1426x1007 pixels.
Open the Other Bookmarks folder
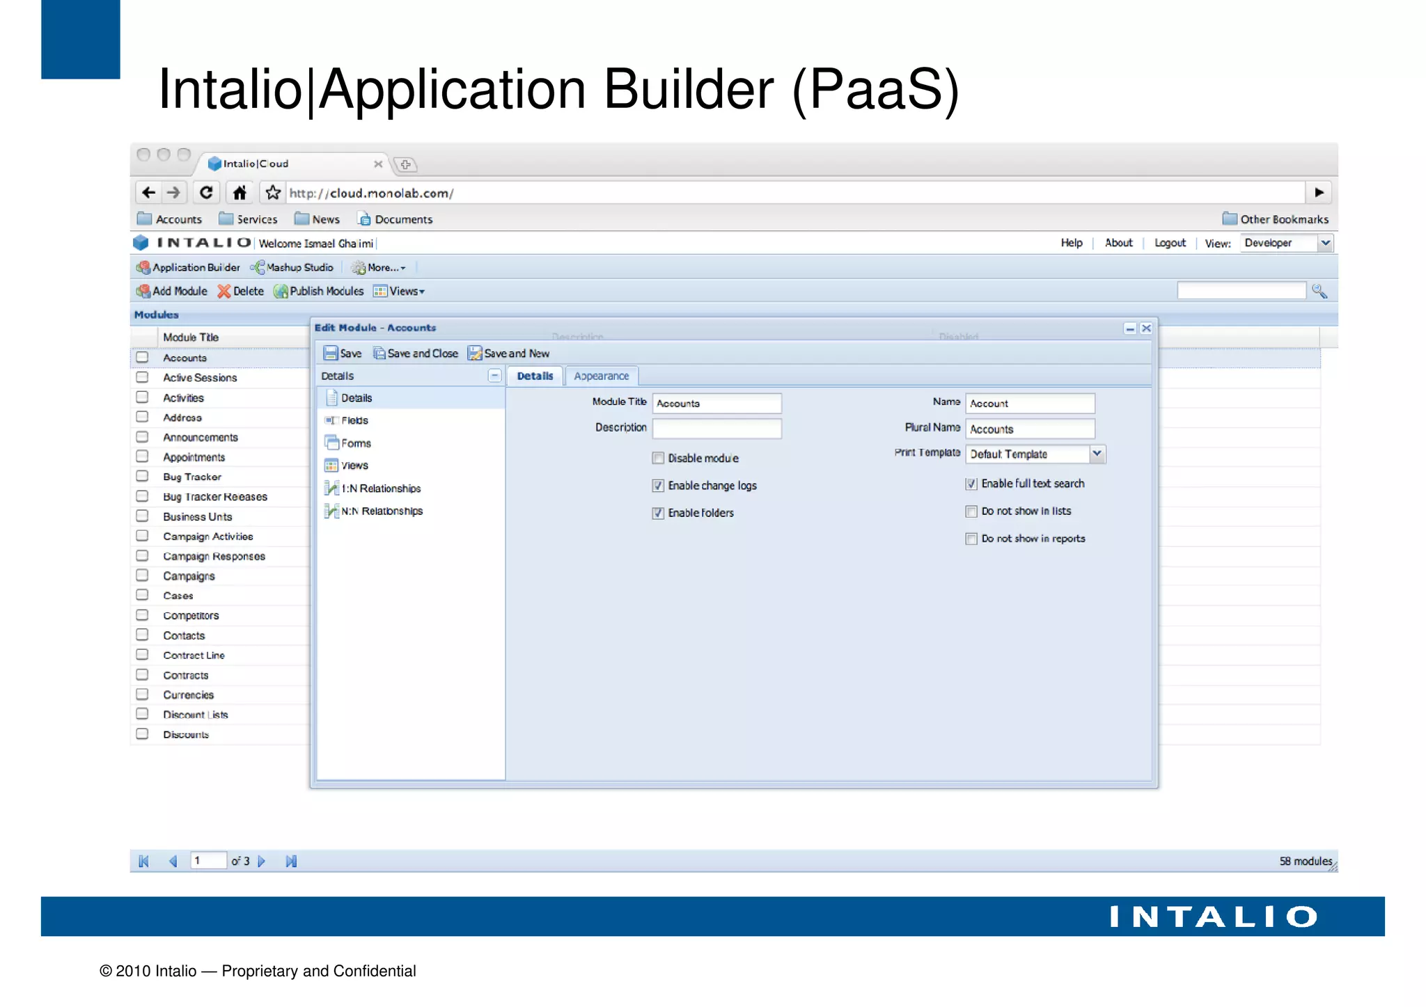[1276, 219]
